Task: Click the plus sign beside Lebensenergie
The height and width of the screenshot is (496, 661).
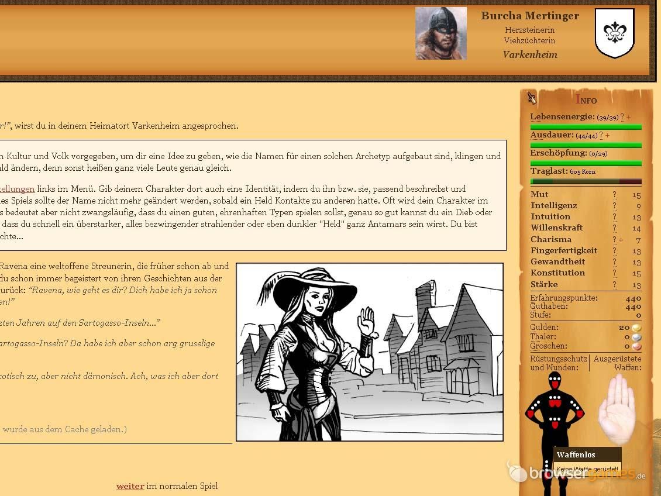Action: pos(629,118)
